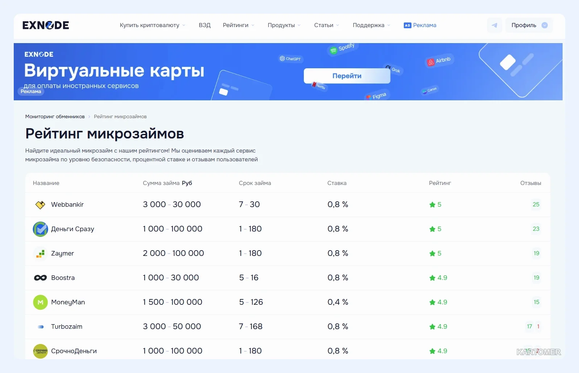This screenshot has height=373, width=579.
Task: Click the MoneyMan green M logo
Action: (x=40, y=302)
